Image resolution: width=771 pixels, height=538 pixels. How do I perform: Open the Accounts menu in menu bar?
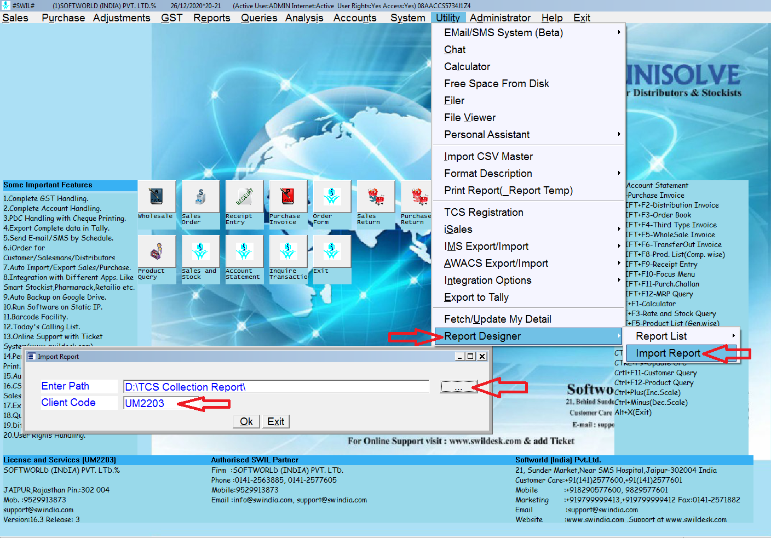click(354, 18)
